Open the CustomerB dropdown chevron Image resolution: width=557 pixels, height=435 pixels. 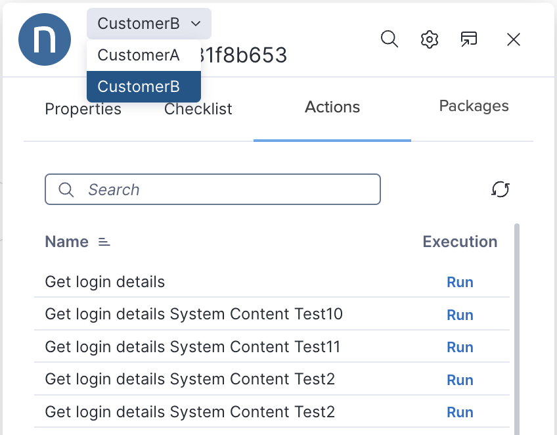pyautogui.click(x=196, y=23)
